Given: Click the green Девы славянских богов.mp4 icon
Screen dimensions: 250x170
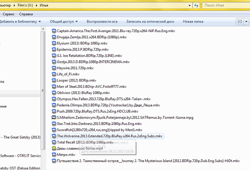Looking at the screenshot, I should (x=54, y=148).
